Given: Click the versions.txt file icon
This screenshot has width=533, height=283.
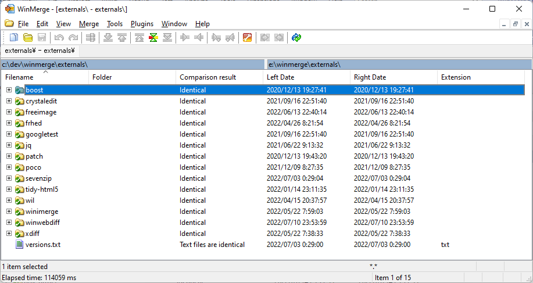Looking at the screenshot, I should 19,245.
